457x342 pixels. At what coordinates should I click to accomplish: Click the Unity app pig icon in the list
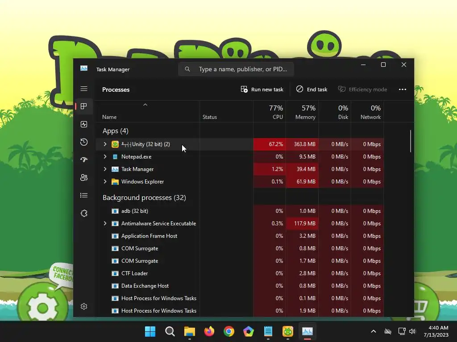pos(115,144)
